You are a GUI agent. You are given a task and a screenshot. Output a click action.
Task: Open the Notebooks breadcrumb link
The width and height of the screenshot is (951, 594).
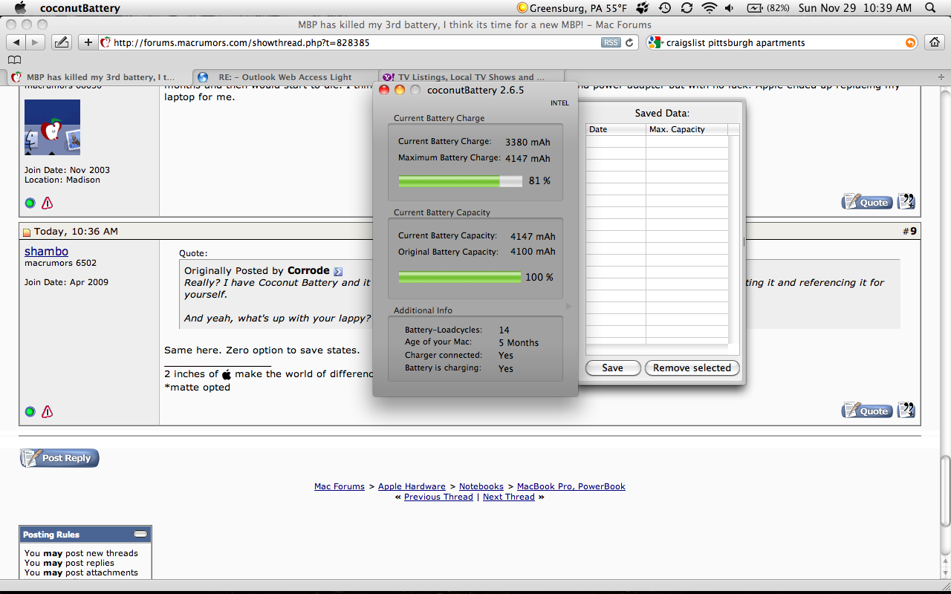(x=481, y=486)
